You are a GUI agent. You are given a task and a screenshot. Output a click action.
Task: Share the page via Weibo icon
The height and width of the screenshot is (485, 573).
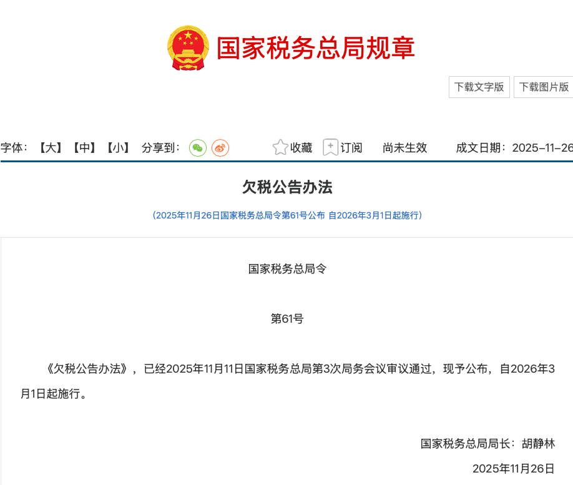click(x=220, y=148)
